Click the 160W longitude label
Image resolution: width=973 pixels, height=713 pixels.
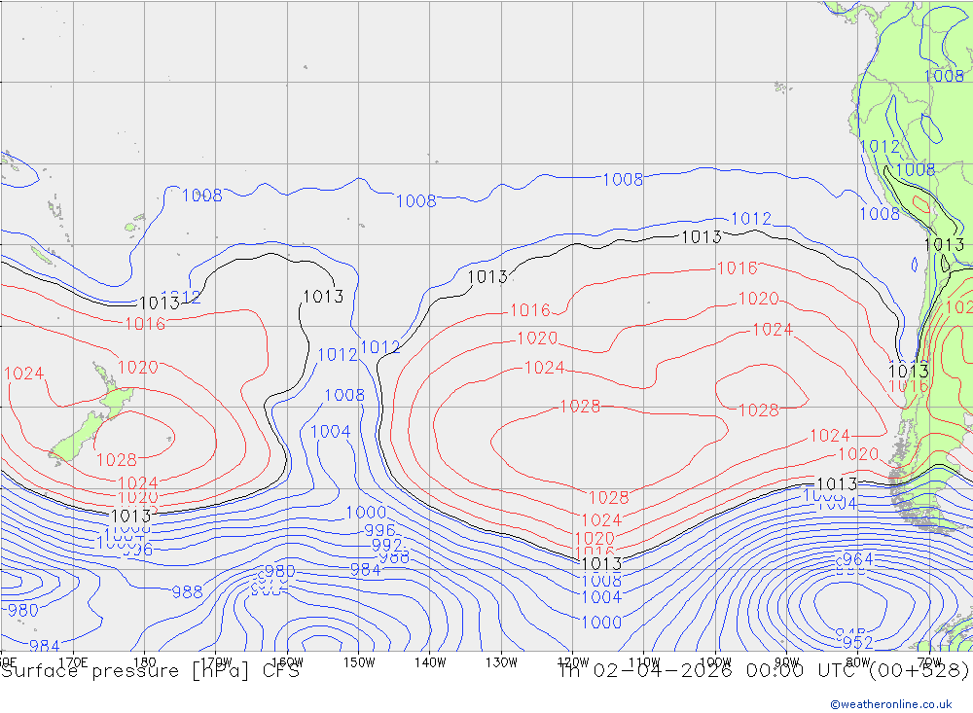pyautogui.click(x=287, y=662)
